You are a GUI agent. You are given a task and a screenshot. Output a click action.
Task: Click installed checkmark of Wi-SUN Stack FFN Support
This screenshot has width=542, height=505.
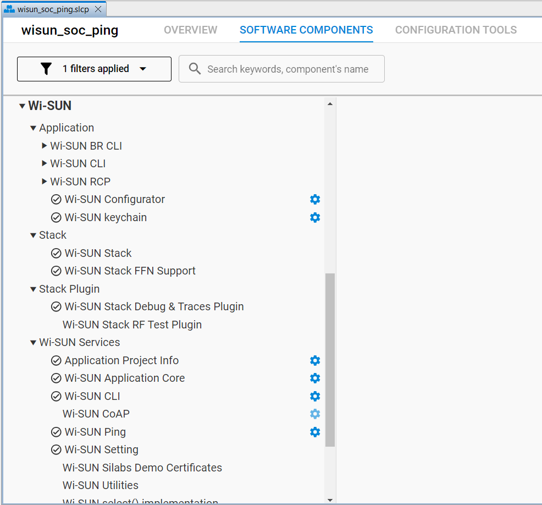click(56, 271)
